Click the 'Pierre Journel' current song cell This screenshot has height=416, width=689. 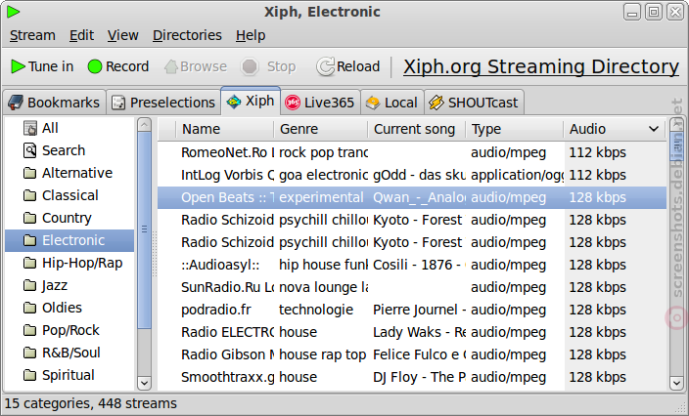[419, 310]
